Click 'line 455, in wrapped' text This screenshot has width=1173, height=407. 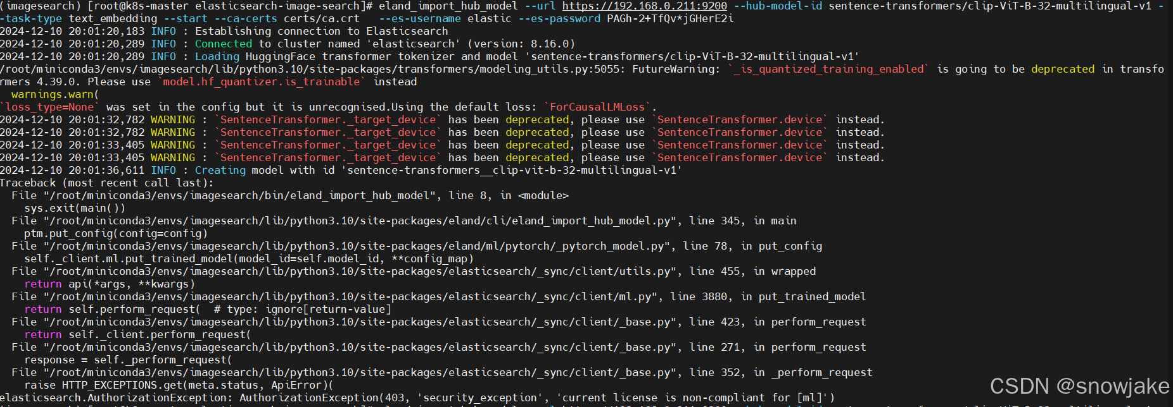[752, 272]
